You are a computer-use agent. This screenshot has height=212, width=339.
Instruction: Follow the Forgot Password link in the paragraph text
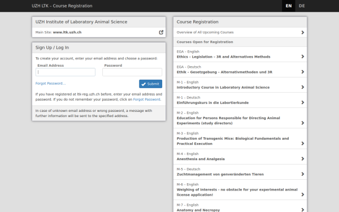[x=146, y=99]
